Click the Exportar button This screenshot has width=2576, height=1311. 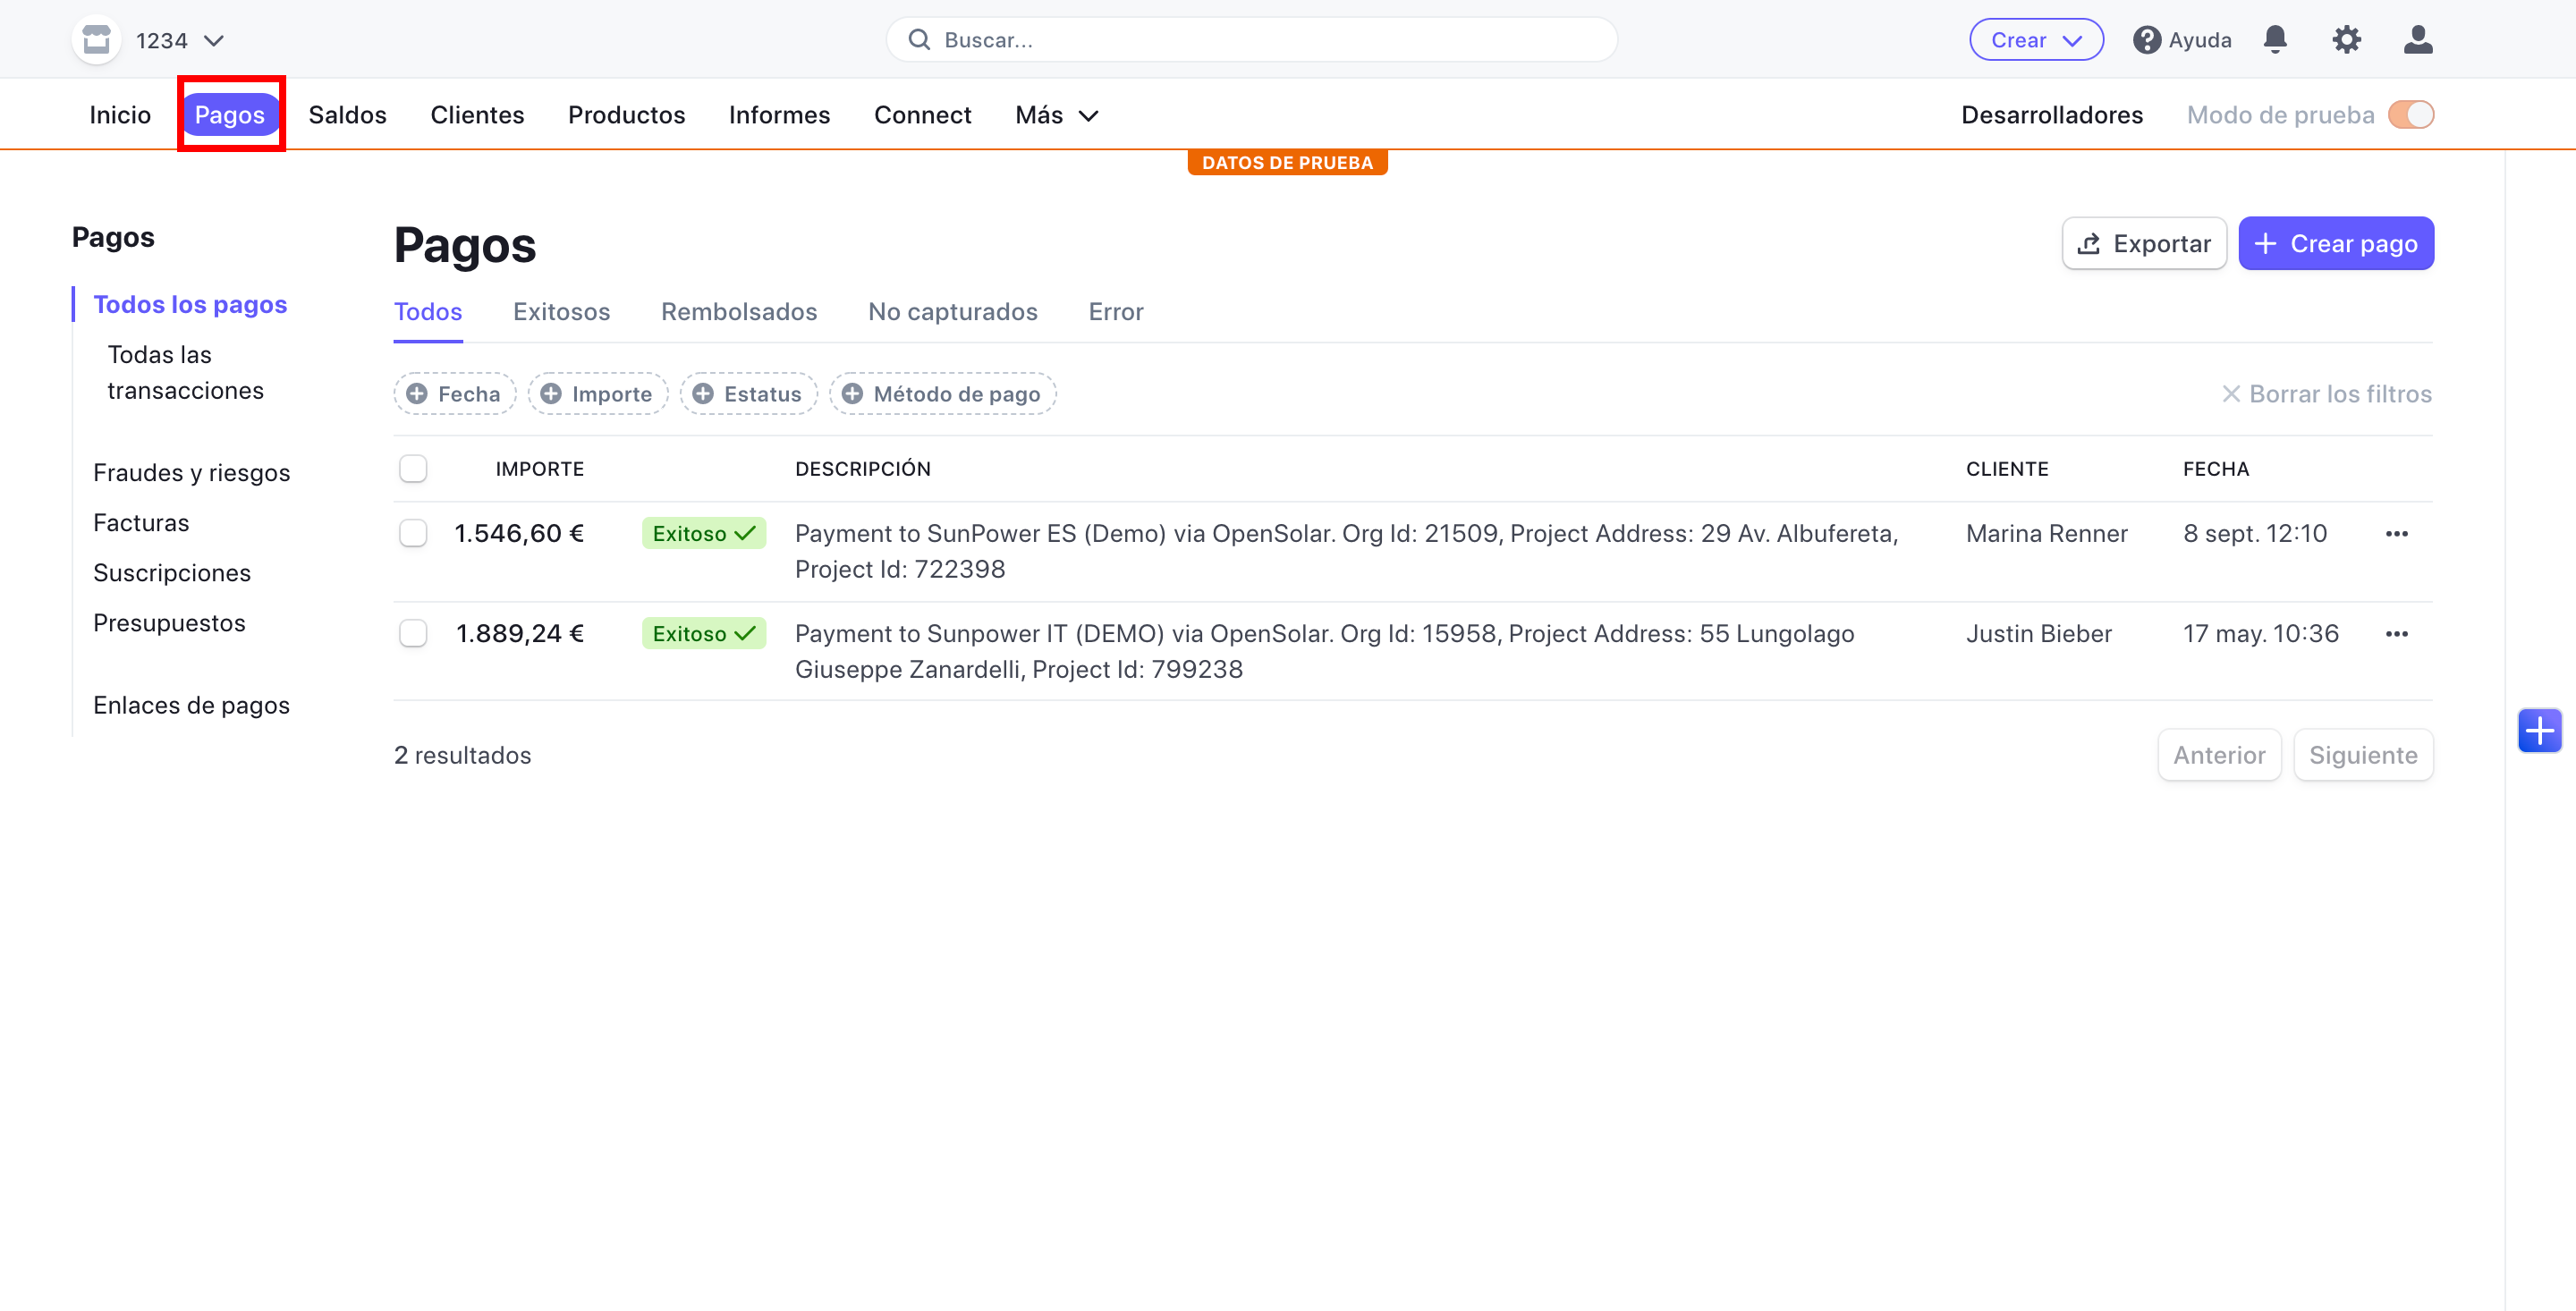coord(2144,244)
